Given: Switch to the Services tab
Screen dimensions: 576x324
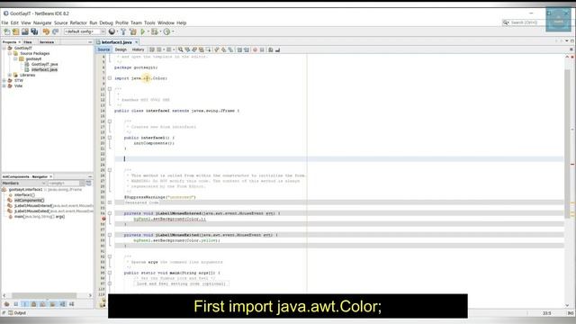Looking at the screenshot, I should click(47, 42).
